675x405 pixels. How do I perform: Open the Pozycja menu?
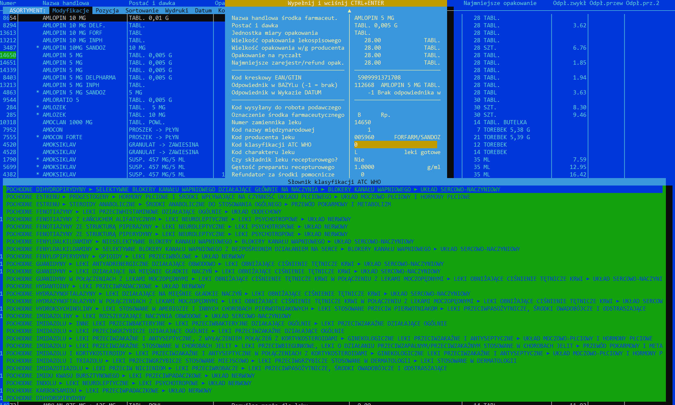107,10
